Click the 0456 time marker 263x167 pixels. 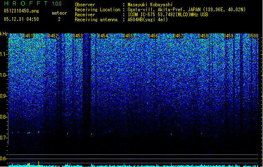153,36
